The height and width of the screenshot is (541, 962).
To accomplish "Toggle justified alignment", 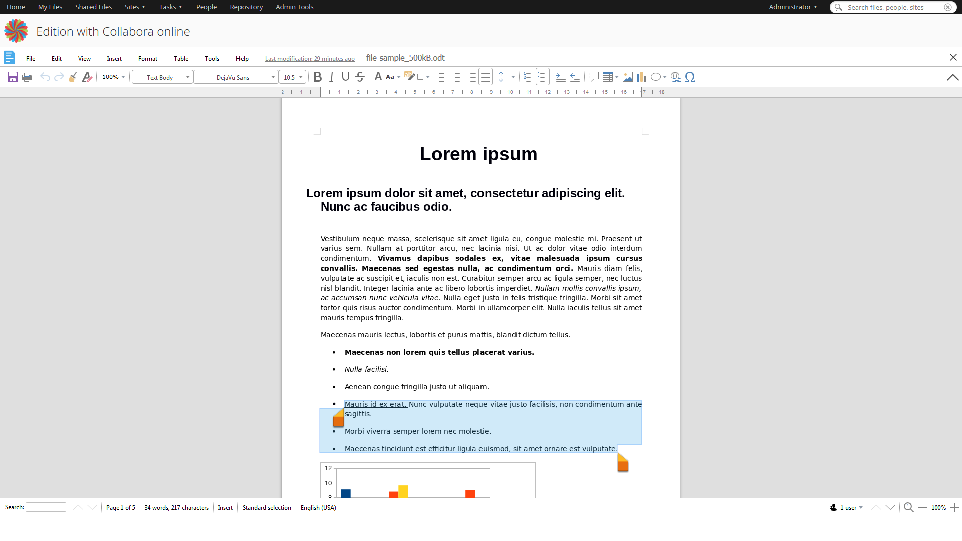I will 486,77.
